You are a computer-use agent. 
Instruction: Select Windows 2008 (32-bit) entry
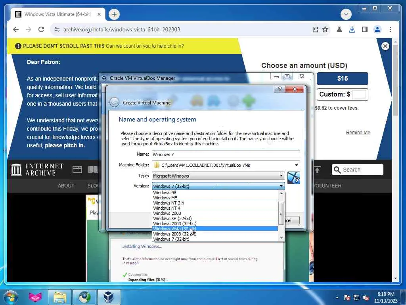215,234
